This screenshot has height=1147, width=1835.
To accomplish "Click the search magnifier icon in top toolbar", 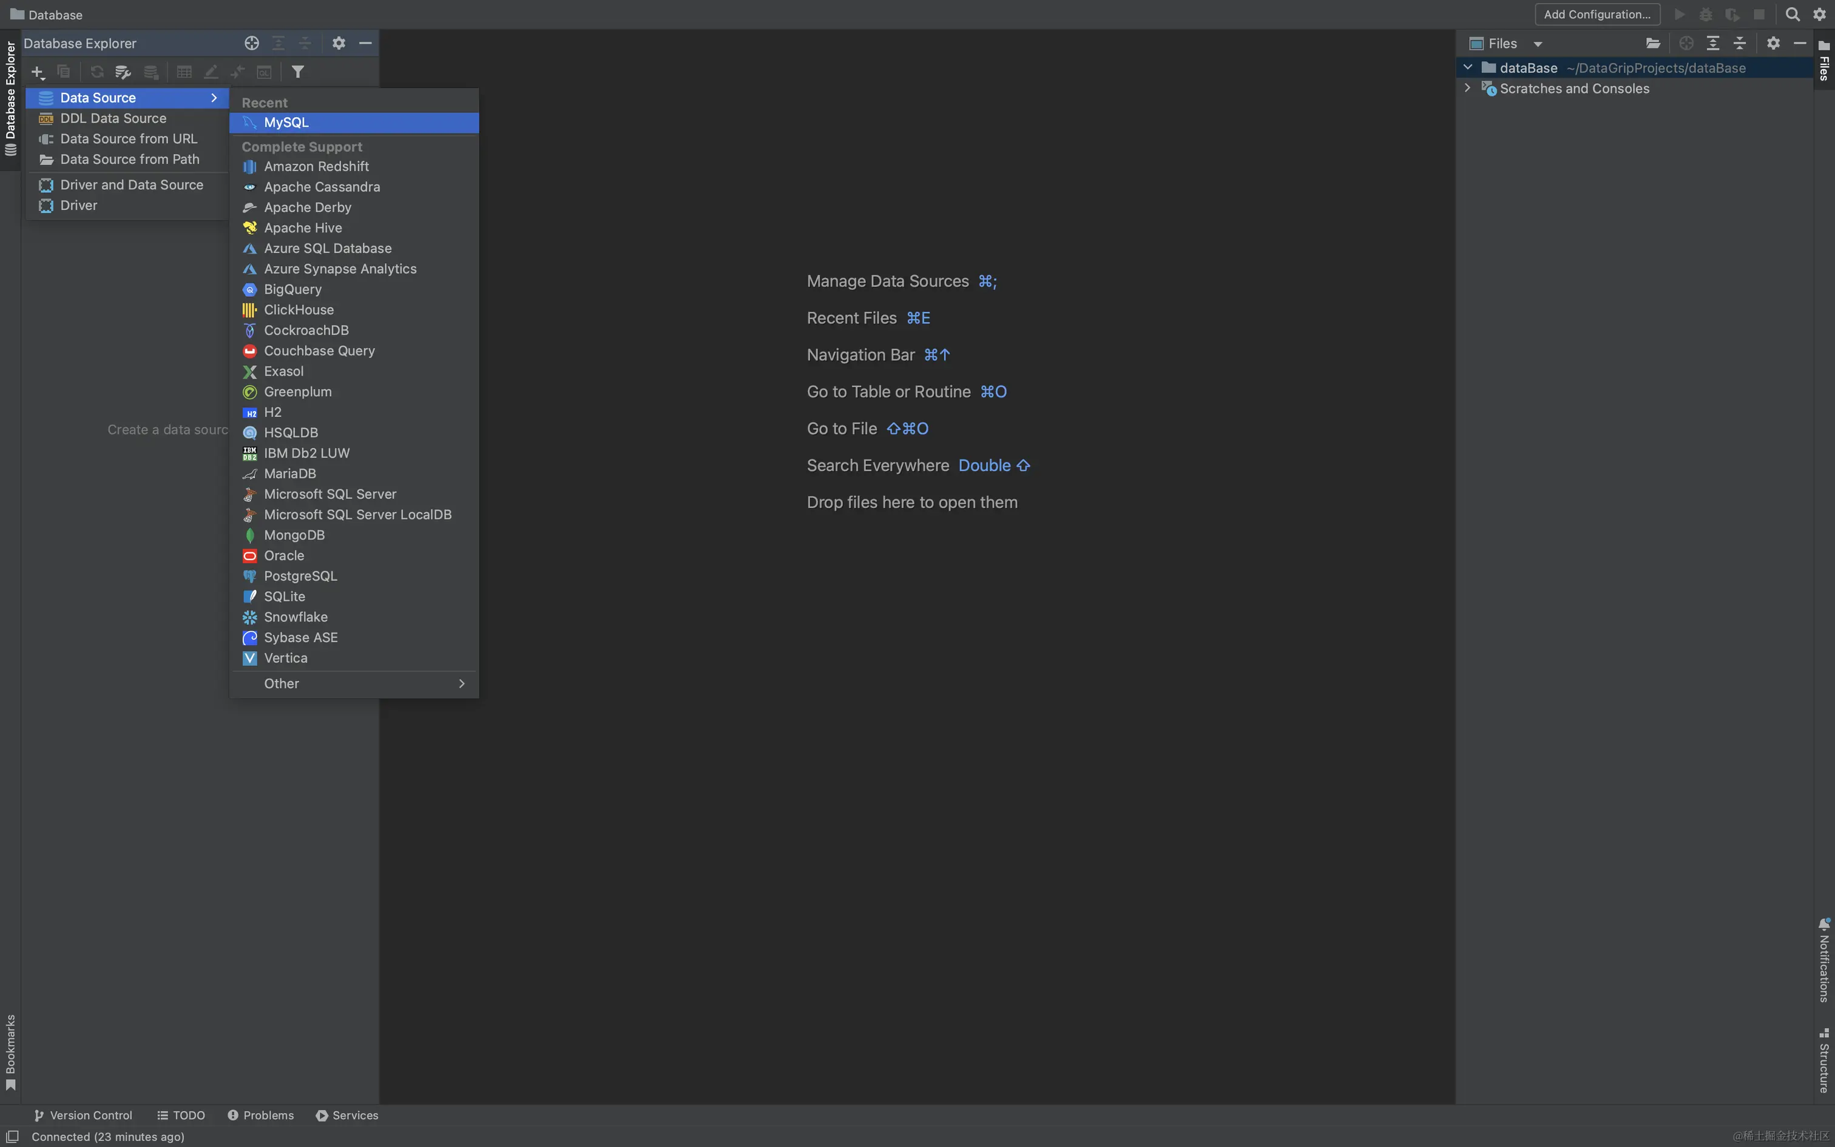I will 1793,15.
